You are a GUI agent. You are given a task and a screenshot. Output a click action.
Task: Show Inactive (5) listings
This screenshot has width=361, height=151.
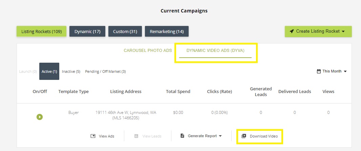coord(71,71)
